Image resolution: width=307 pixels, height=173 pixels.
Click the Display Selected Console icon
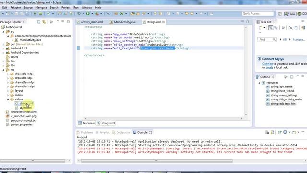pyautogui.click(x=285, y=132)
